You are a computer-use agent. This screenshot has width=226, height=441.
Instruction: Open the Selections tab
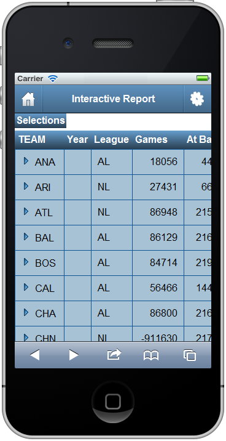[x=41, y=121]
